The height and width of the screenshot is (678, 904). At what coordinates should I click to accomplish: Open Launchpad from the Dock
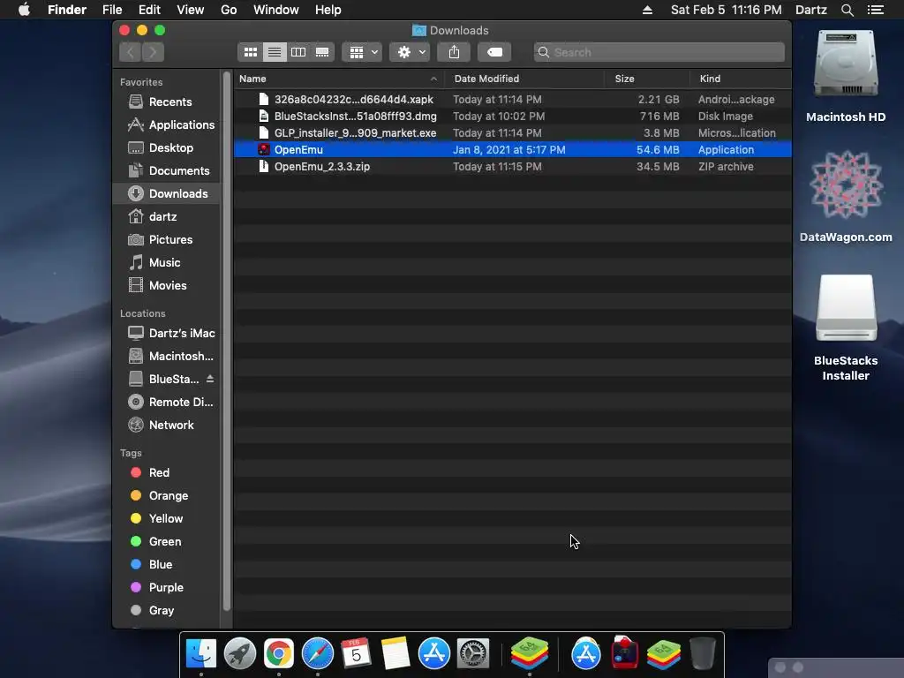pos(240,654)
